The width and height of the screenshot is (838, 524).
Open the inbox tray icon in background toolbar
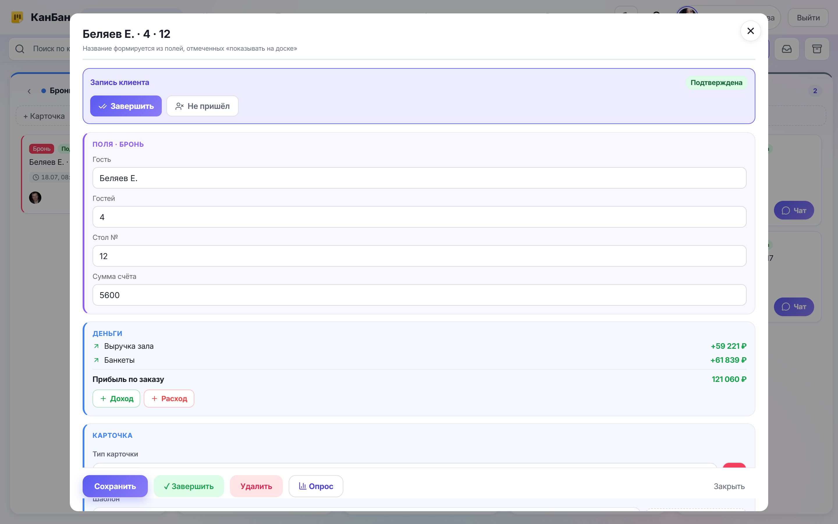(x=786, y=49)
